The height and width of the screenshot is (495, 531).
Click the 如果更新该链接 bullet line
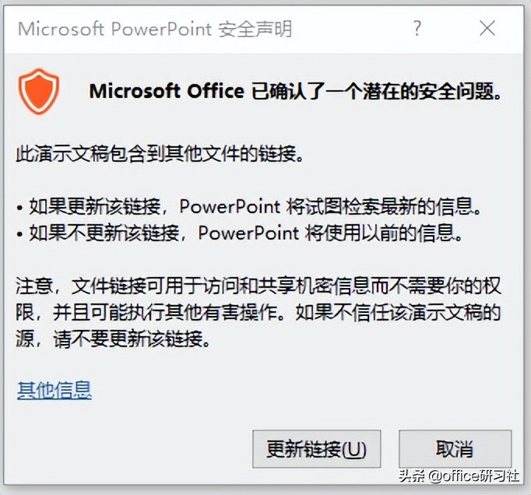tap(249, 206)
